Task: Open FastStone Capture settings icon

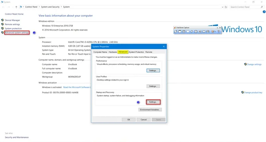Action: (x=219, y=31)
